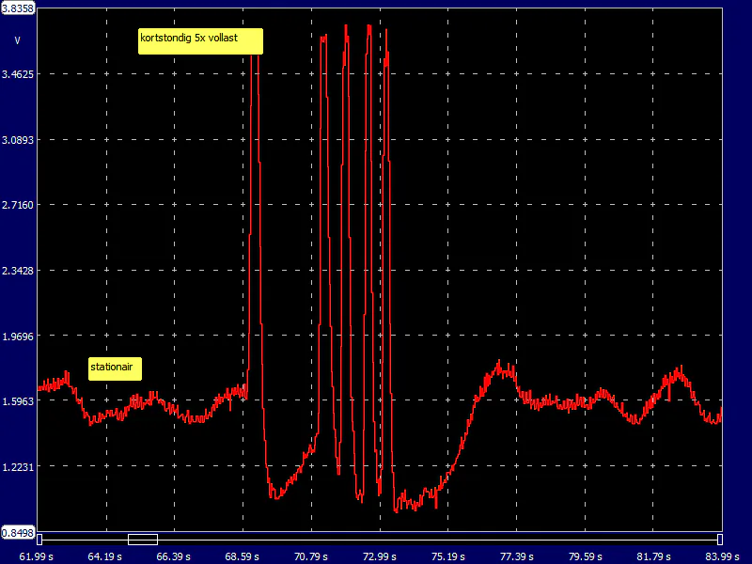The height and width of the screenshot is (564, 752).
Task: Select the 'stationair' annotation label
Action: pyautogui.click(x=115, y=368)
